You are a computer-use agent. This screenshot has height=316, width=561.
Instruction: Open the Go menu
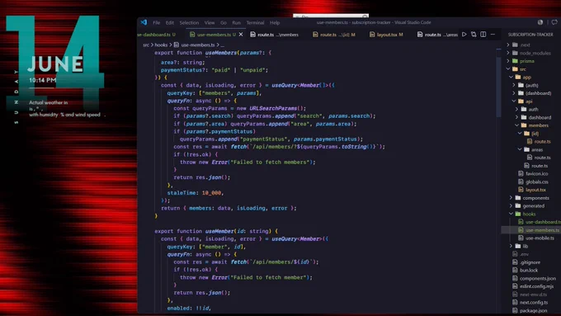[x=224, y=22]
